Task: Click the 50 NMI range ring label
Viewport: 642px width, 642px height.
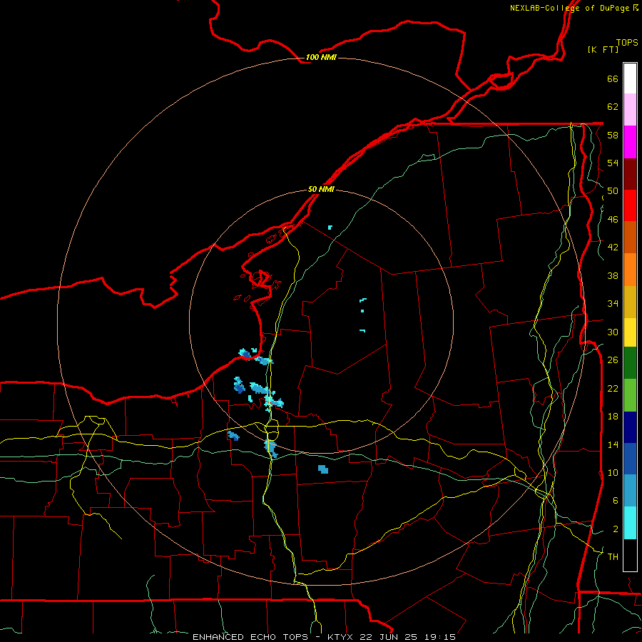Action: click(x=321, y=190)
